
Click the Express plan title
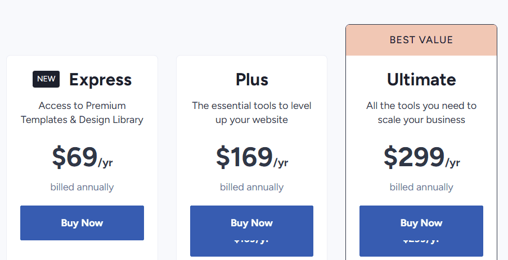[101, 79]
